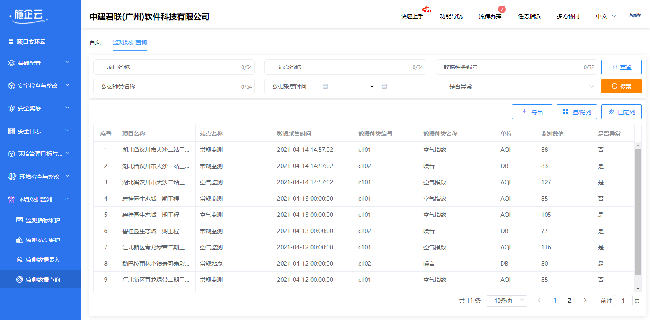
Task: Click the table's vertical scrollbar
Action: [638, 211]
